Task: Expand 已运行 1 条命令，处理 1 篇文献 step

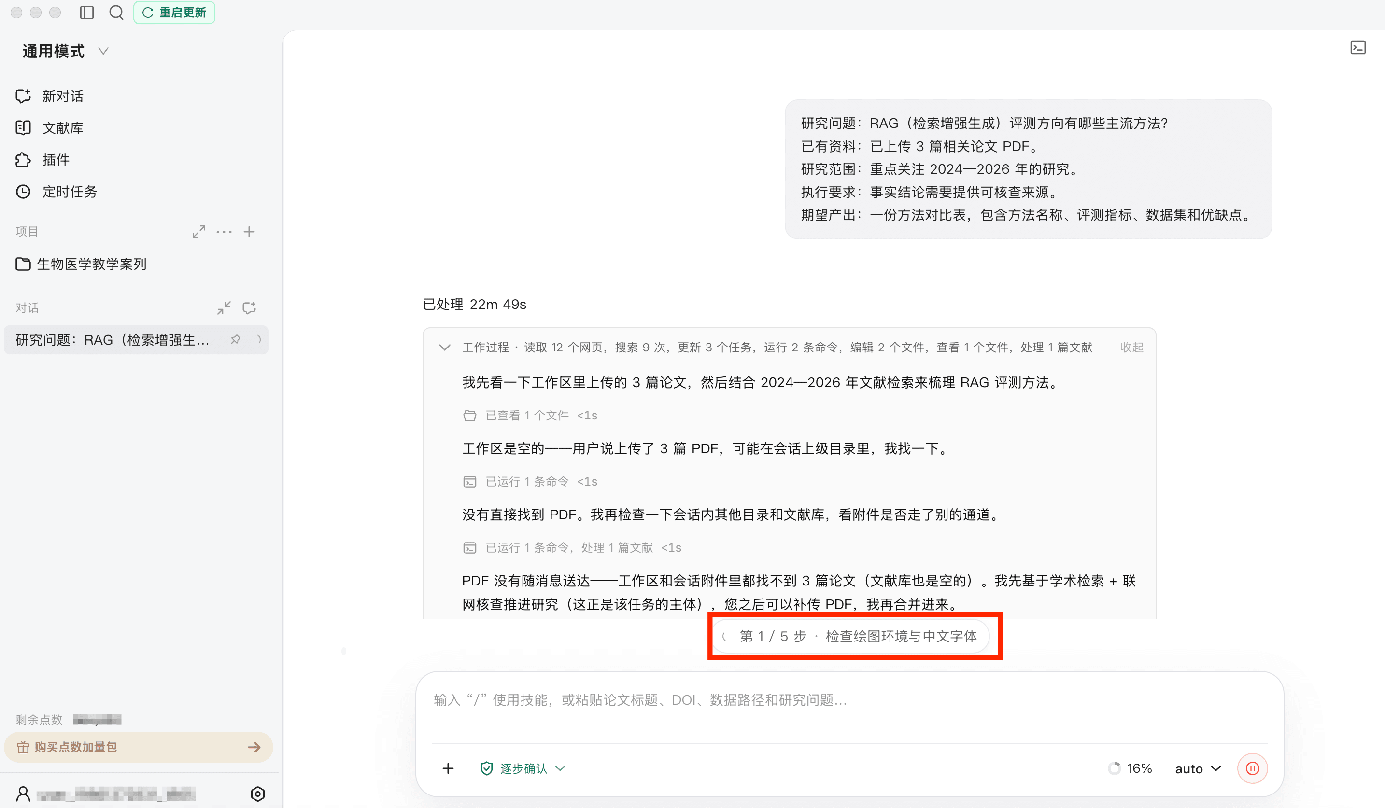Action: (572, 548)
